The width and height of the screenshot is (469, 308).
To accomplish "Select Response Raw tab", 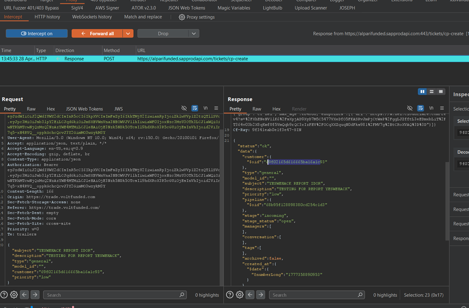I will point(256,109).
